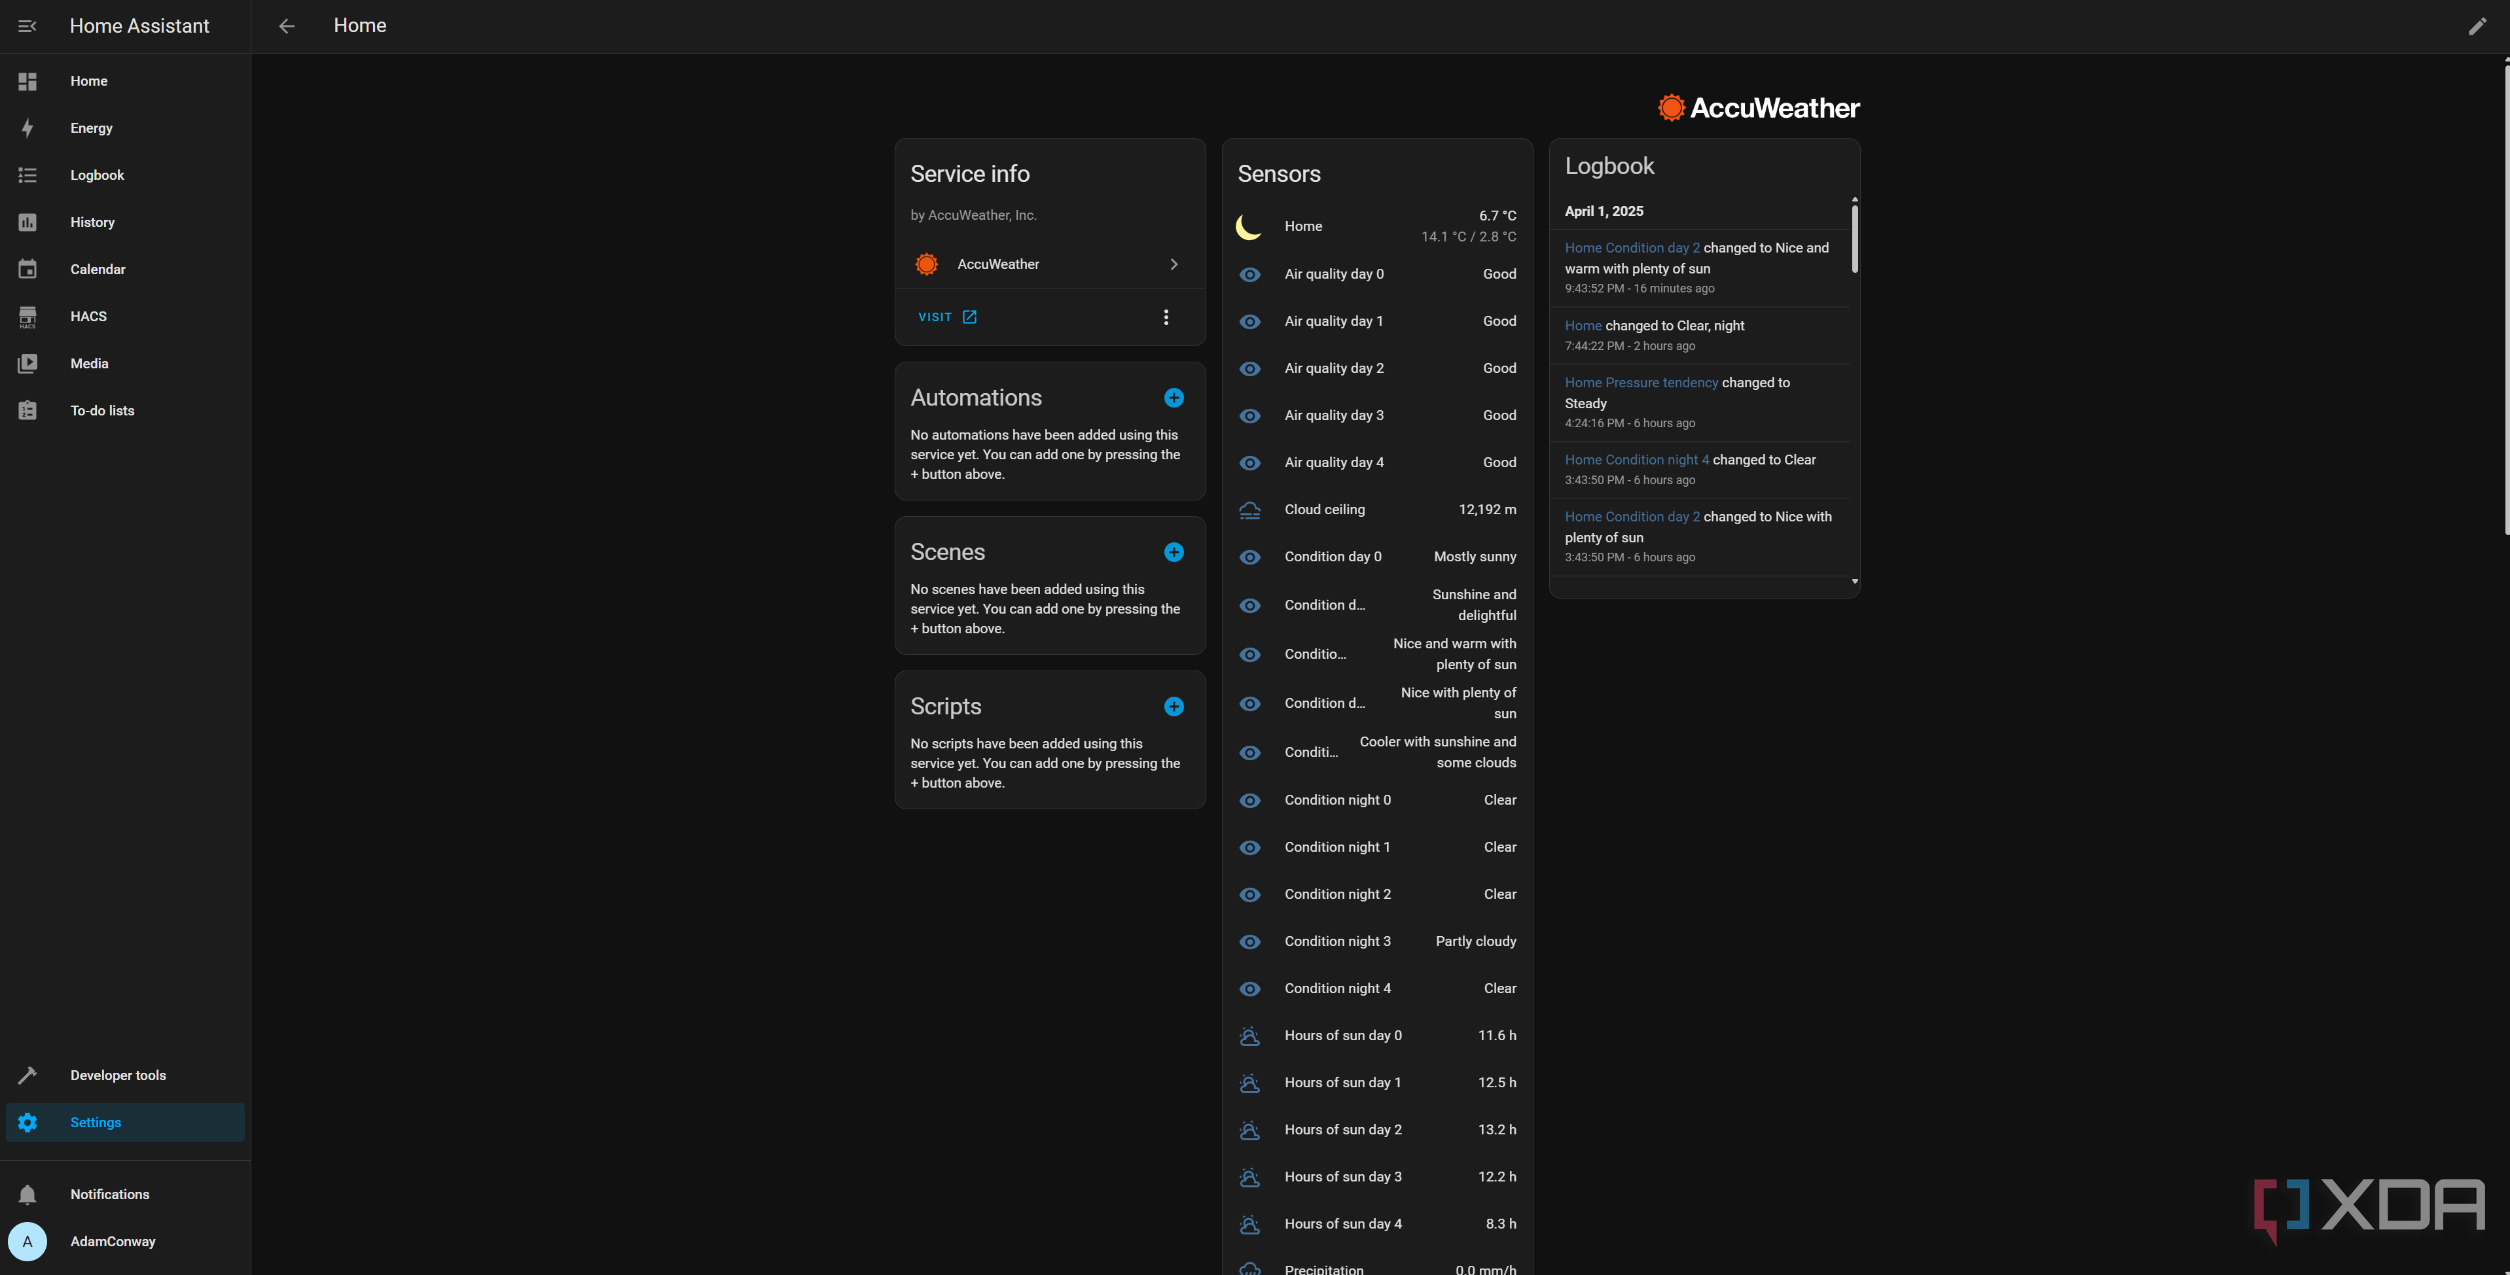Screen dimensions: 2510x1275
Task: Click the Hours of sun day 4 icon
Action: (1250, 1223)
